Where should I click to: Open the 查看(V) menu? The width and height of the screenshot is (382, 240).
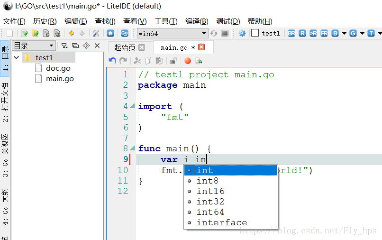pos(135,21)
